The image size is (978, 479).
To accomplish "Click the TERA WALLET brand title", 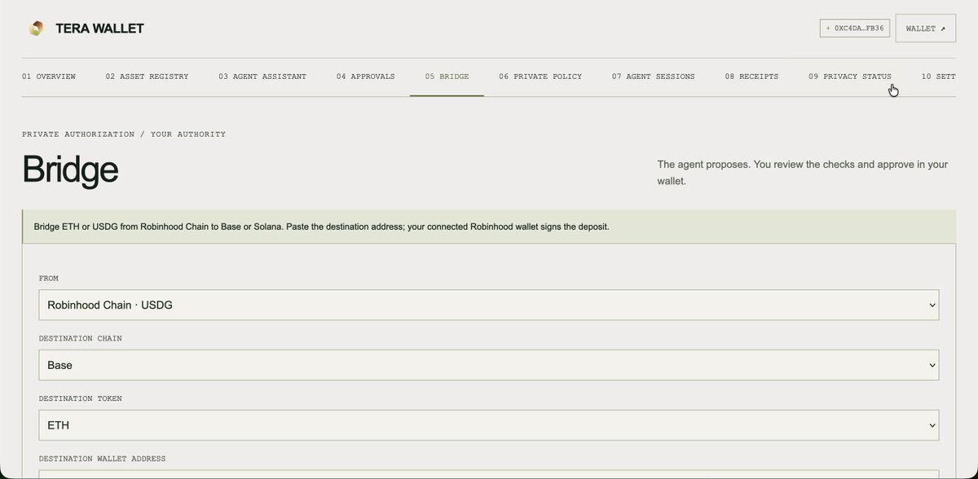I will pyautogui.click(x=99, y=29).
